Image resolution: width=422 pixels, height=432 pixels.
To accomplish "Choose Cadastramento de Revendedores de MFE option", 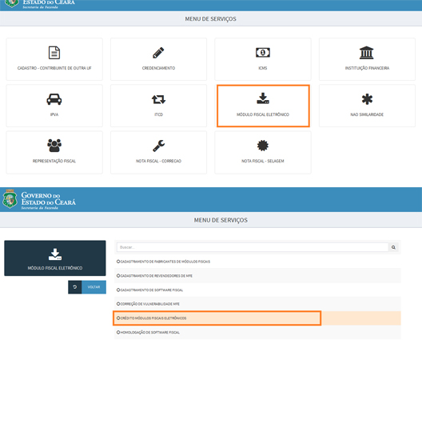I will tap(257, 275).
